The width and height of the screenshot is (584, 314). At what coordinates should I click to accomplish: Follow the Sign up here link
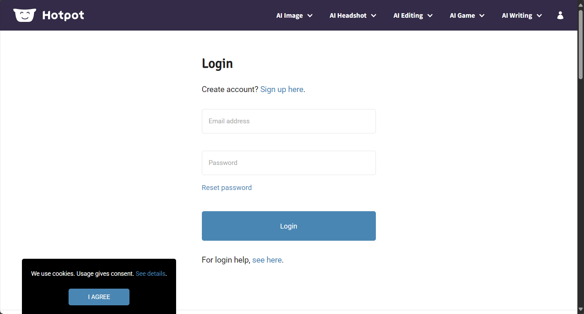[x=282, y=89]
